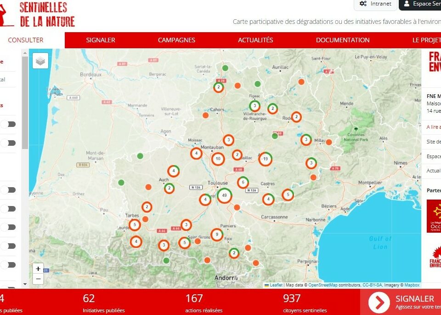Click the Espace Sentinelle button
Image resolution: width=441 pixels, height=315 pixels.
[420, 4]
